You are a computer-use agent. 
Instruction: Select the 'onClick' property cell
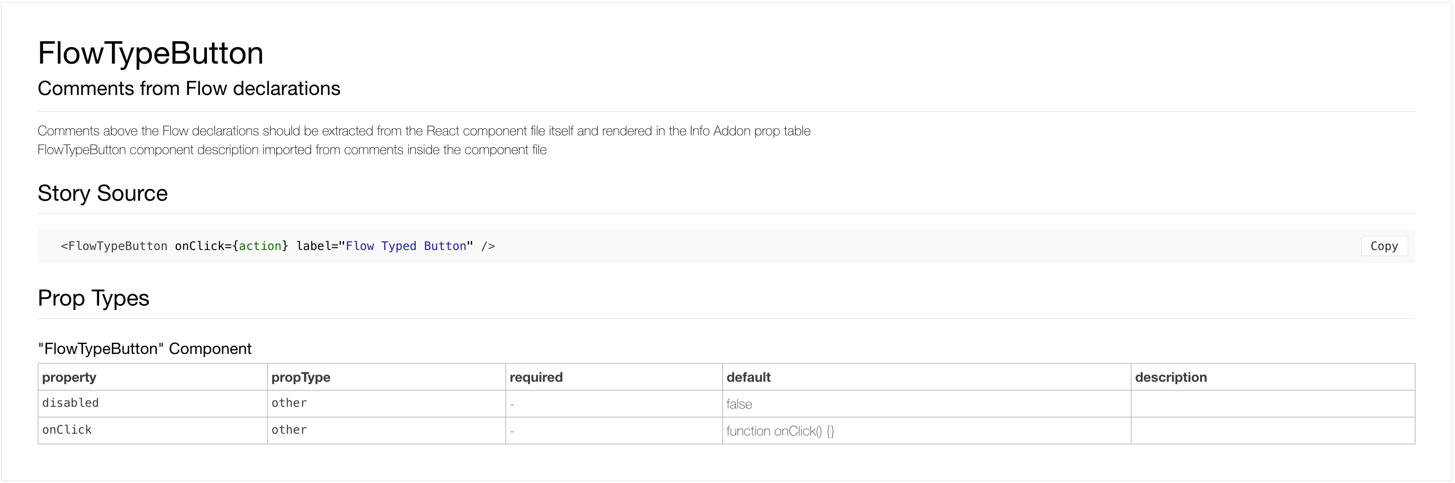click(67, 430)
